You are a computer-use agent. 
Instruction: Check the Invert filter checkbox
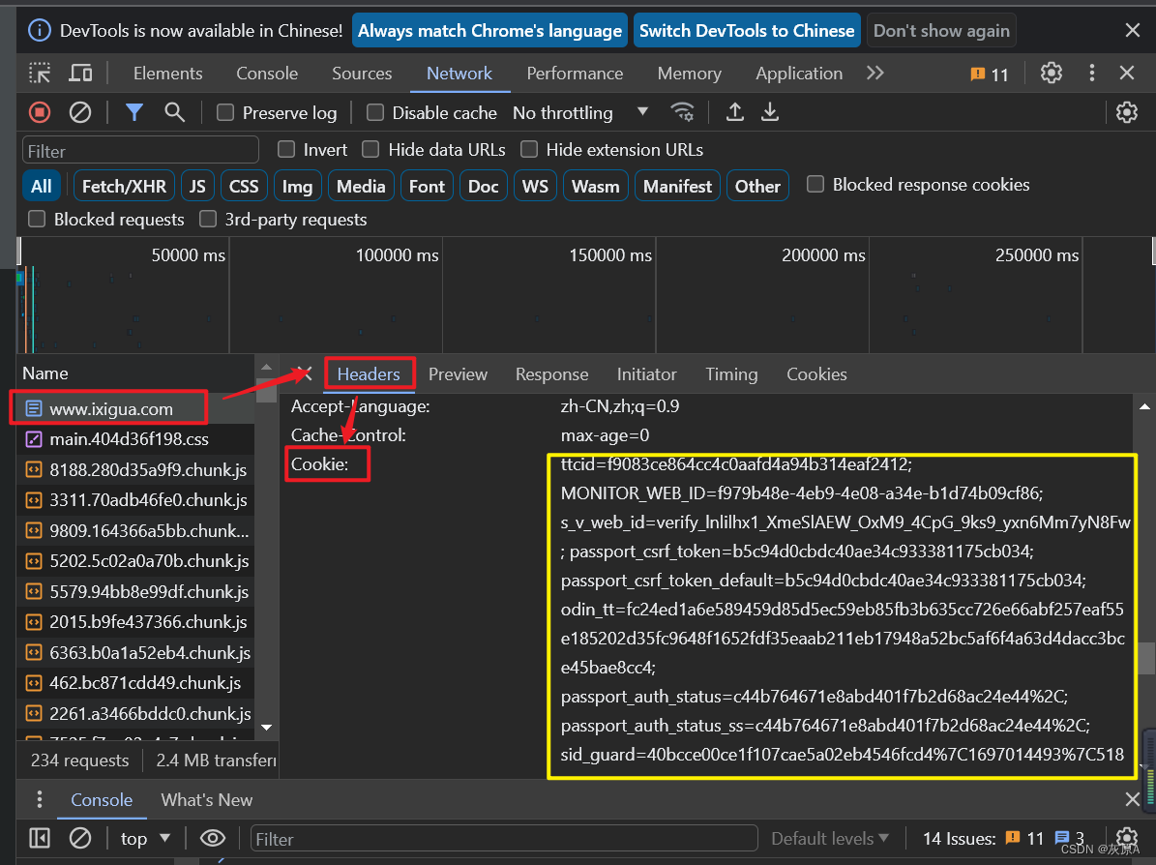(286, 149)
